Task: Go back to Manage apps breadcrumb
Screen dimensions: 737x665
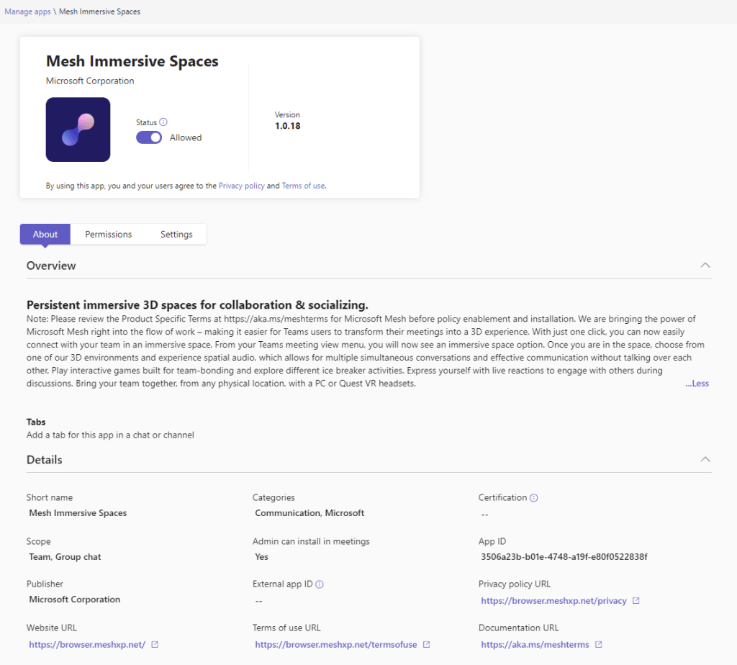Action: tap(27, 12)
